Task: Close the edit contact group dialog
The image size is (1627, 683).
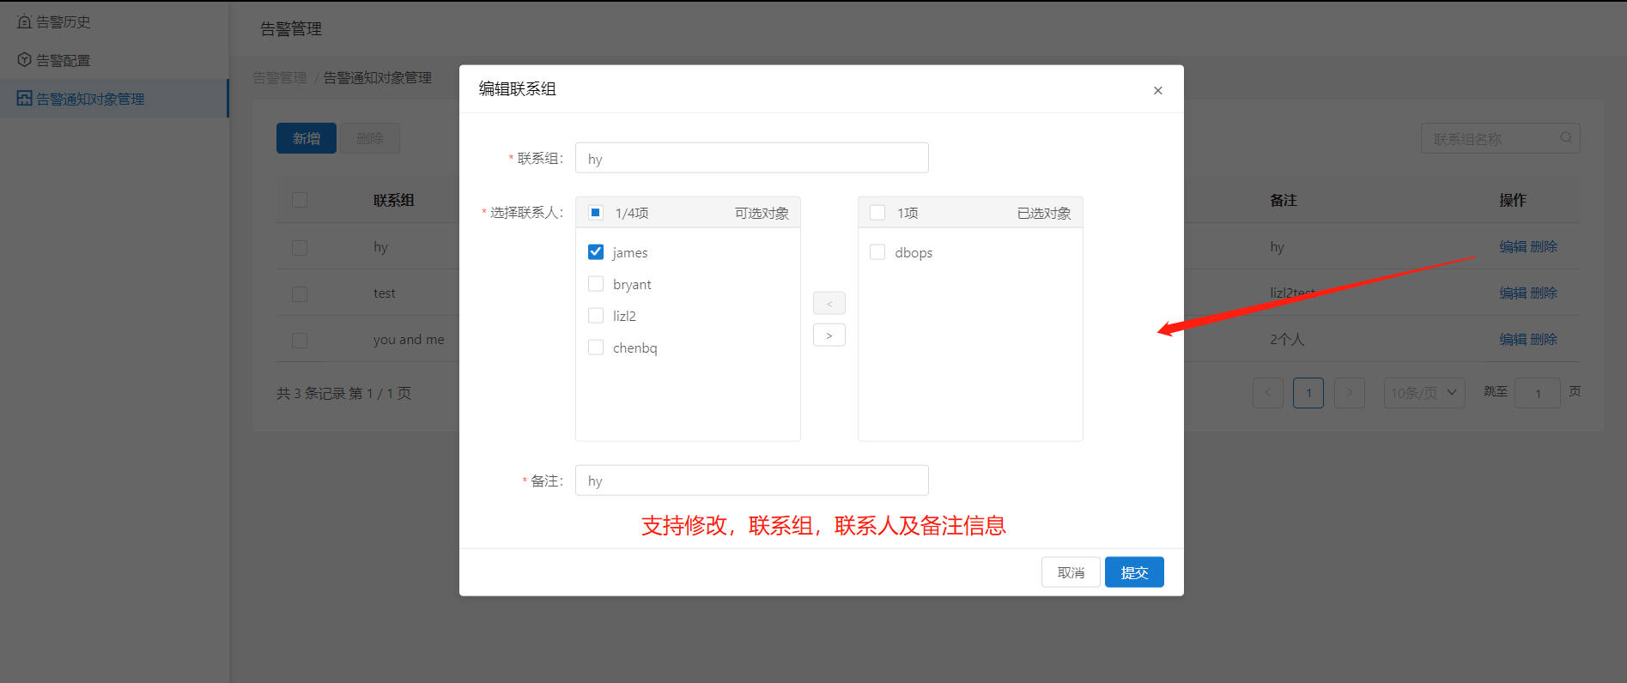Action: (1157, 90)
